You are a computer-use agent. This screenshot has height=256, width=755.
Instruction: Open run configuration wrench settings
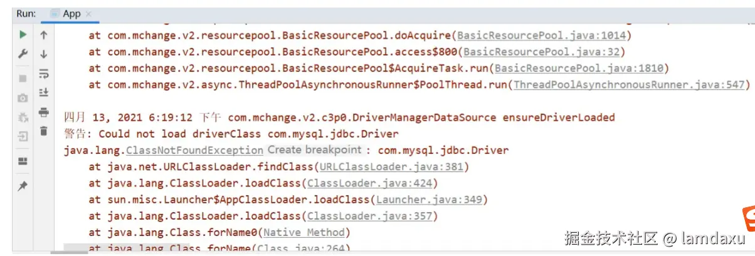23,54
